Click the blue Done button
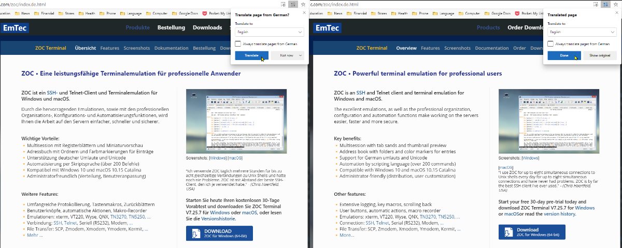Screen dimensions: 622x248 564,55
